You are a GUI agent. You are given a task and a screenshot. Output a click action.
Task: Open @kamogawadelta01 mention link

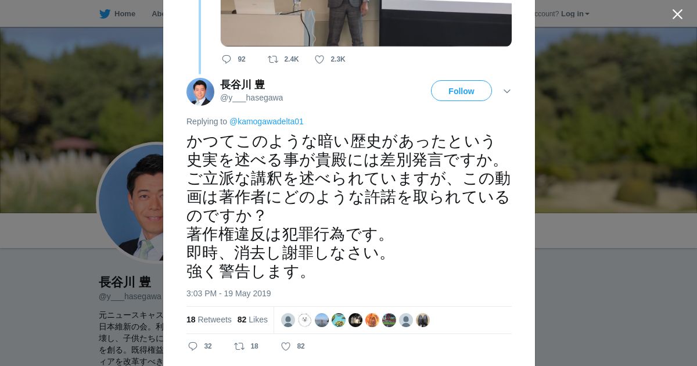pos(267,121)
